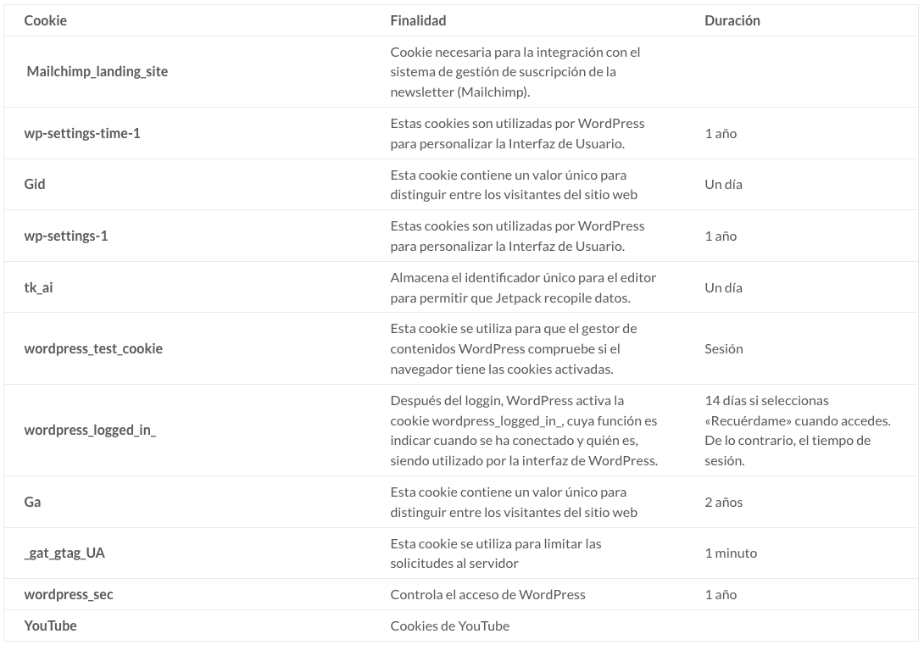
Task: Select the Mailchimp_landing_site cookie name
Action: (x=97, y=71)
